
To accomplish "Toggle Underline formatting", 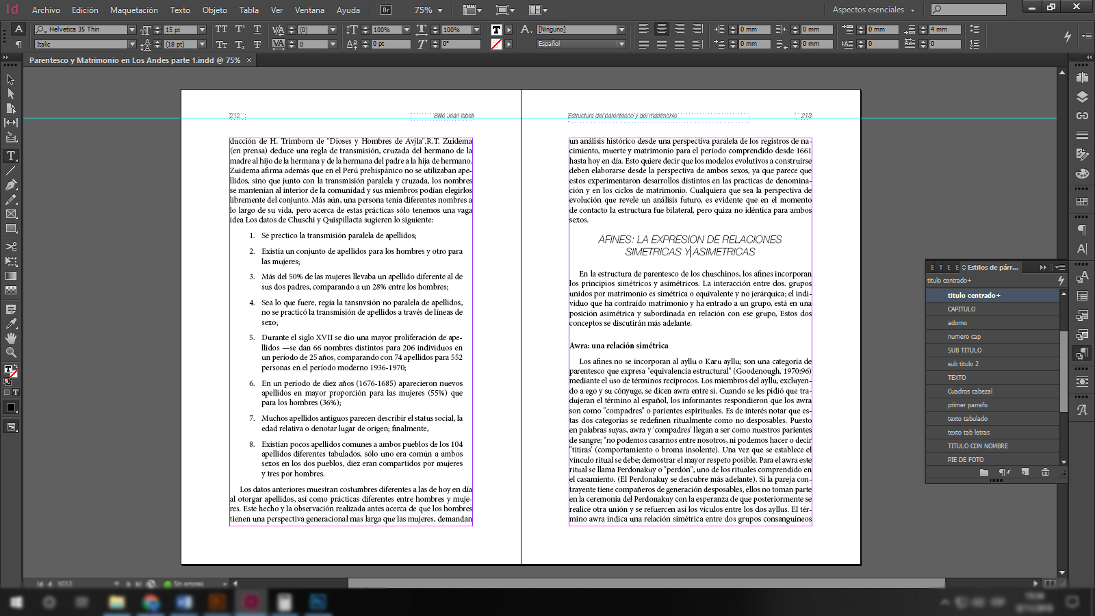I will coord(257,29).
